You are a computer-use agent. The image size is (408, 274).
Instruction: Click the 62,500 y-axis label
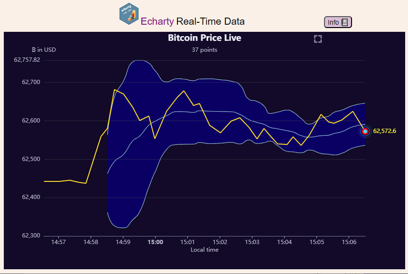31,159
